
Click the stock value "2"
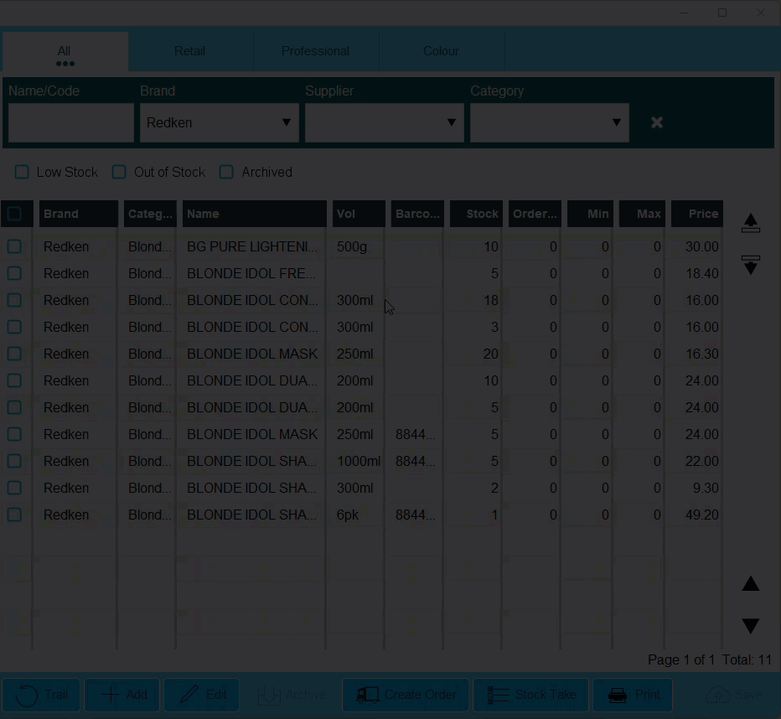coord(494,488)
